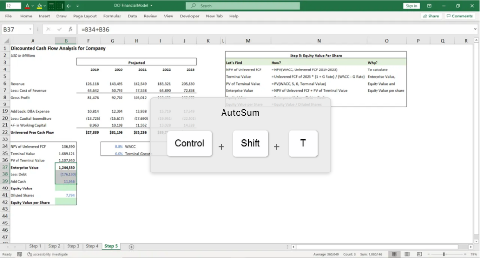Switch to the Step 3 sheet tab
Viewport: 480px width, 258px height.
coord(73,246)
